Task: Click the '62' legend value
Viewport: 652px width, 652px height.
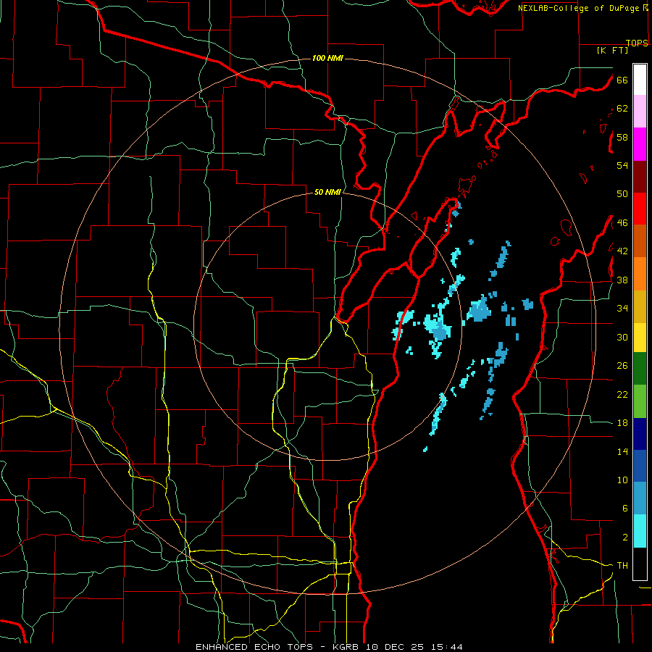Action: 622,109
